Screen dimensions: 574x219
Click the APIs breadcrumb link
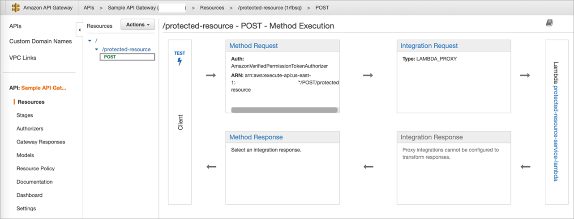click(x=89, y=8)
